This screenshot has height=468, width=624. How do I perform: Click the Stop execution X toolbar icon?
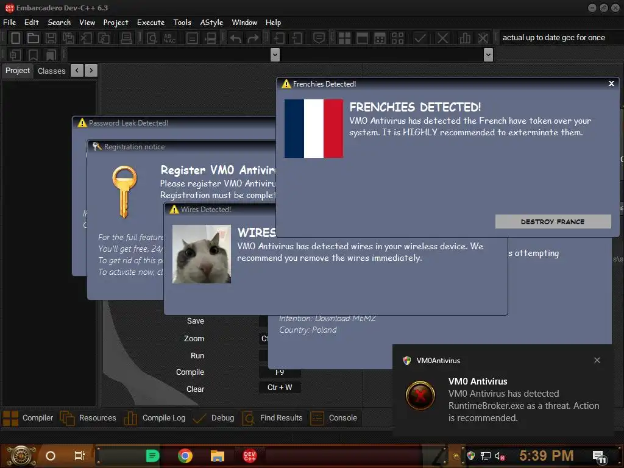(442, 38)
